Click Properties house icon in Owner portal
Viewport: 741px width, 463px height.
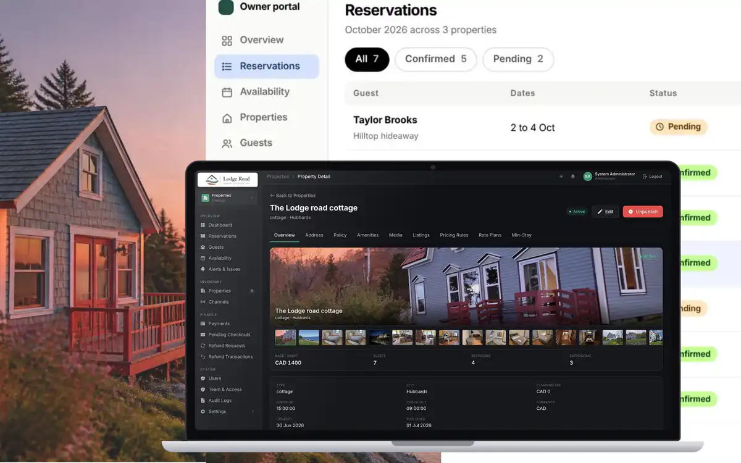(227, 118)
